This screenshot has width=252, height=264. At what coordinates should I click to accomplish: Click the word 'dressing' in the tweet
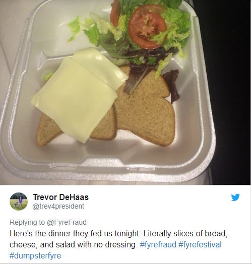(120, 244)
